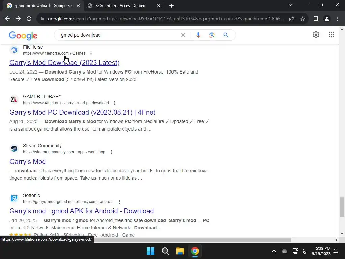The height and width of the screenshot is (259, 345).
Task: Click the FileHorse site favicon
Action: coord(14,50)
